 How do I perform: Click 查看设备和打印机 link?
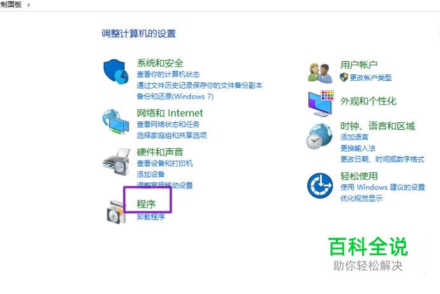tap(165, 163)
